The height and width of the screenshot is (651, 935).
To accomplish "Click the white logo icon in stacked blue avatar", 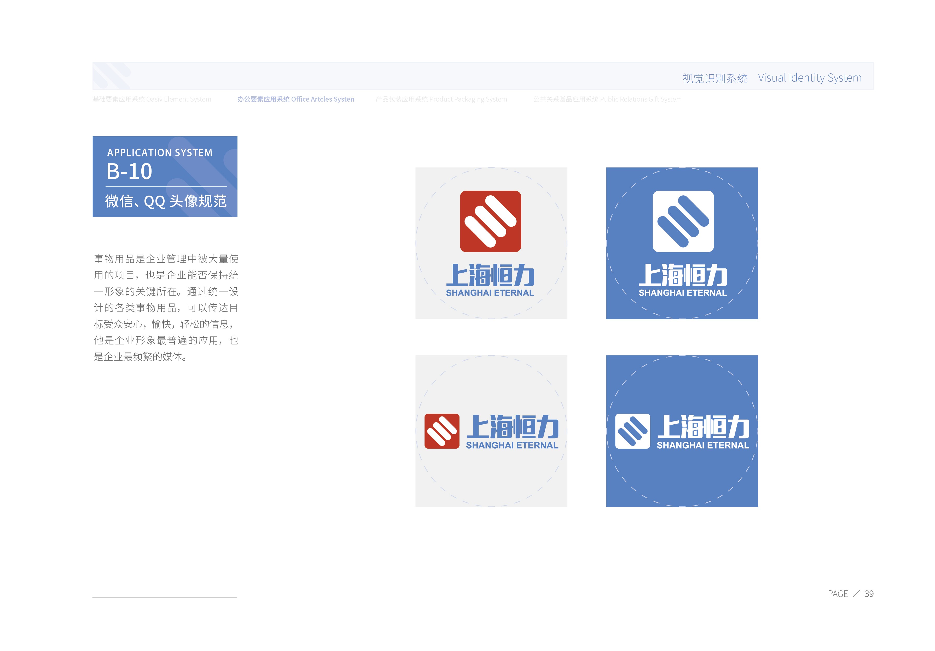I will click(x=683, y=221).
